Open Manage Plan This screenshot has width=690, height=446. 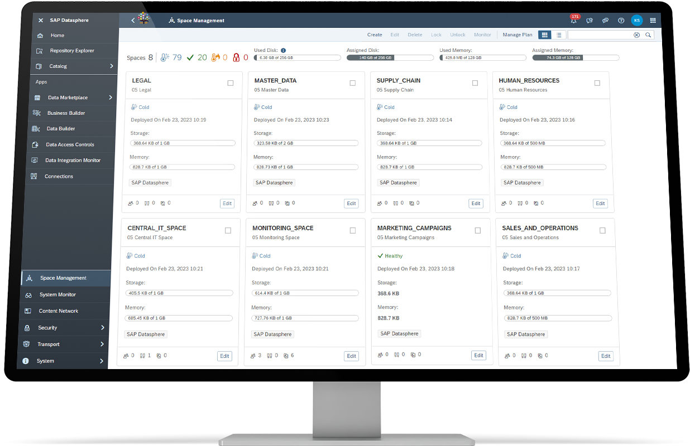coord(517,35)
